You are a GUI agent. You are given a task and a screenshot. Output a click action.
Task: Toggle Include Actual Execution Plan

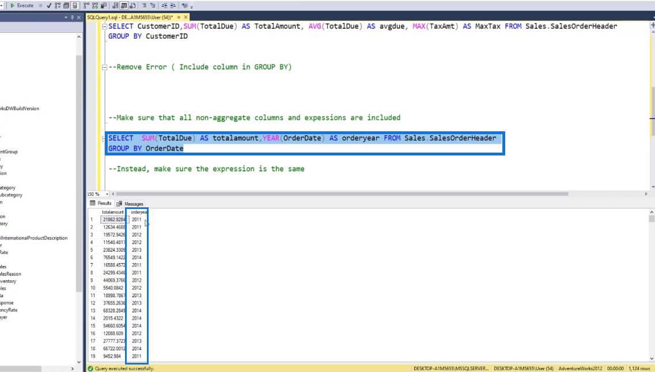click(x=86, y=5)
